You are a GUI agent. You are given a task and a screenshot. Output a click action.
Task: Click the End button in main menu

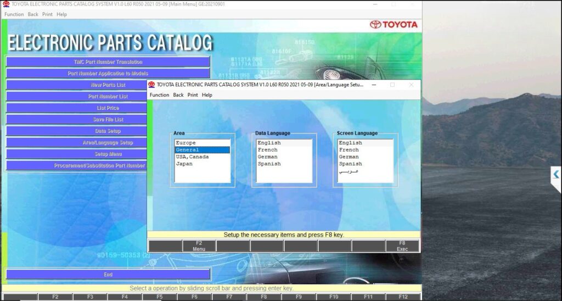108,274
